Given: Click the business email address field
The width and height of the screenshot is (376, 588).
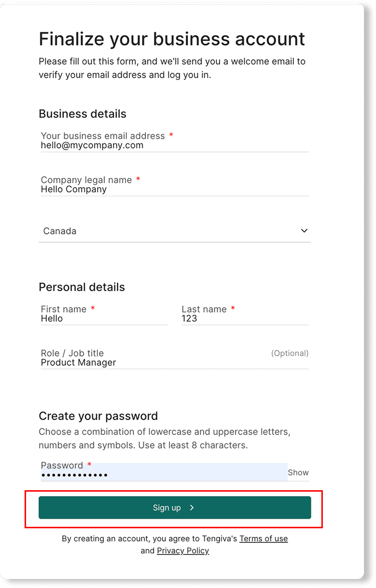Looking at the screenshot, I should point(173,145).
